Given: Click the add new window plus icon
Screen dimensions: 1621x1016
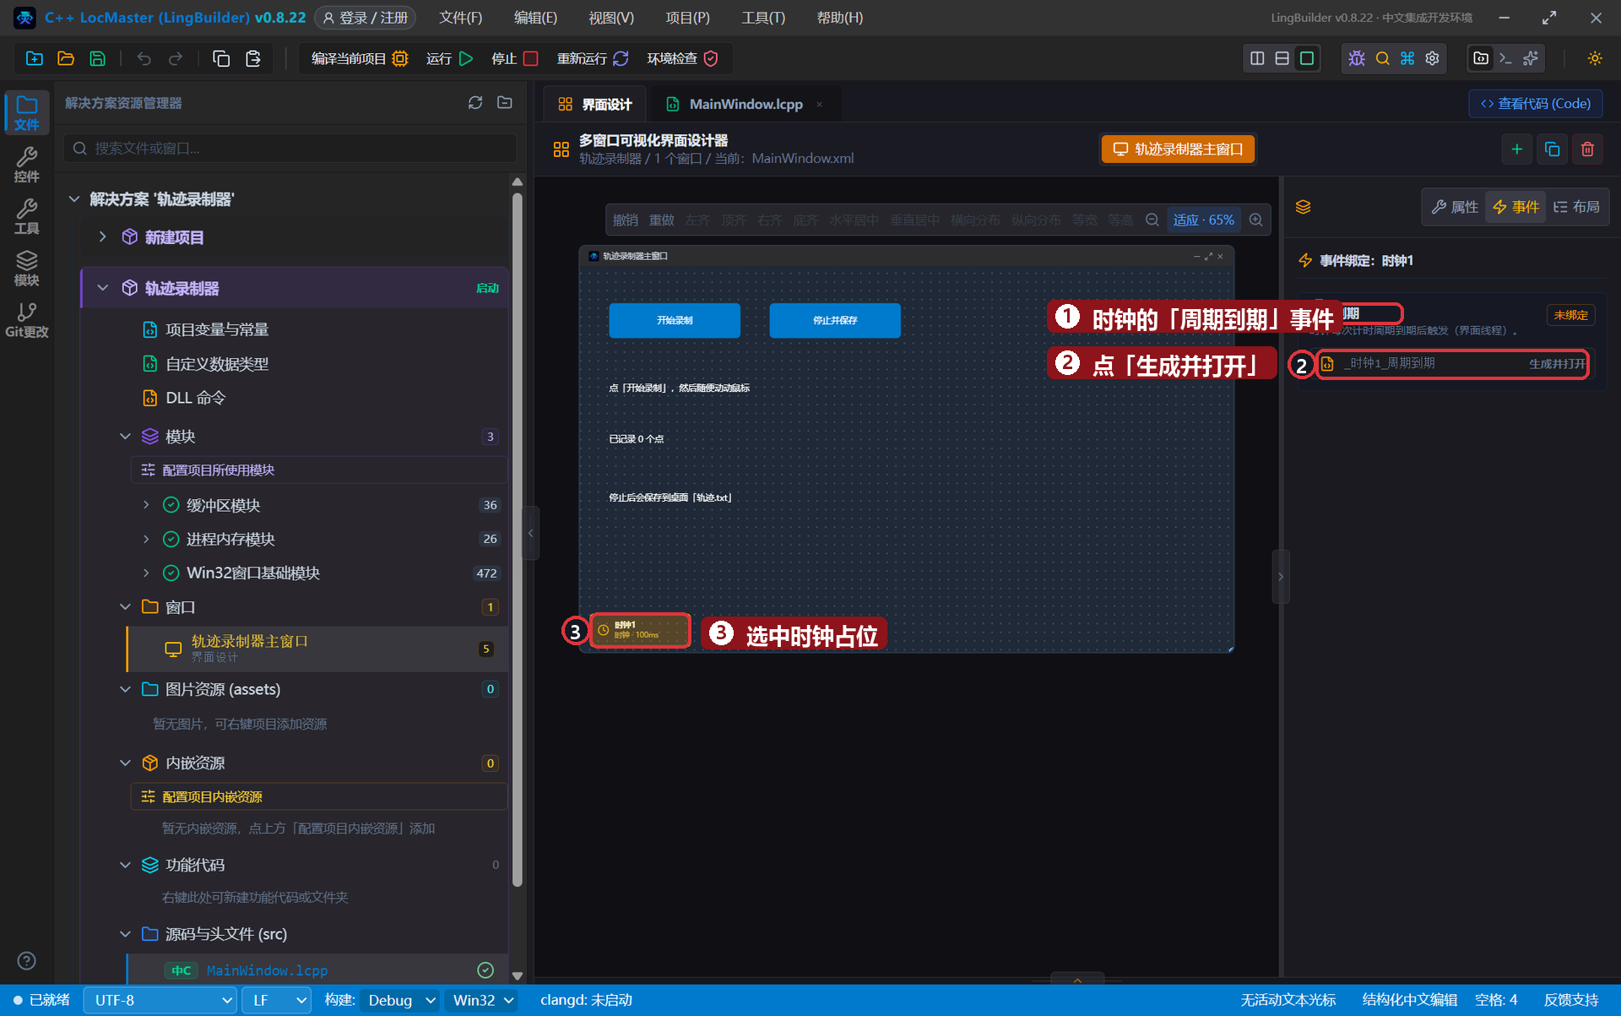Looking at the screenshot, I should click(x=1516, y=149).
